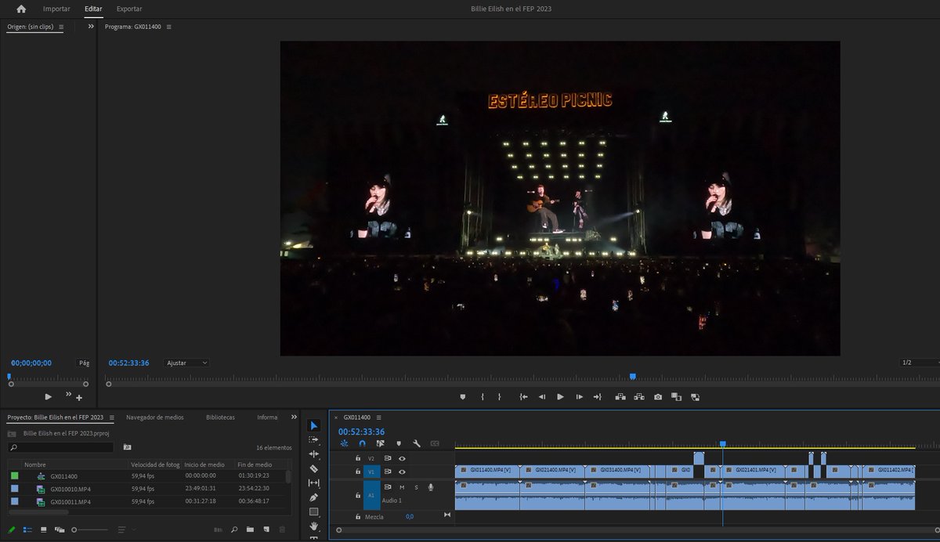Open the comparison view button
Viewport: 940px width, 542px height.
pos(676,397)
